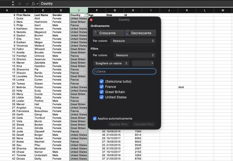Select the Date header cell
This screenshot has height=161, width=233.
[x=115, y=15]
